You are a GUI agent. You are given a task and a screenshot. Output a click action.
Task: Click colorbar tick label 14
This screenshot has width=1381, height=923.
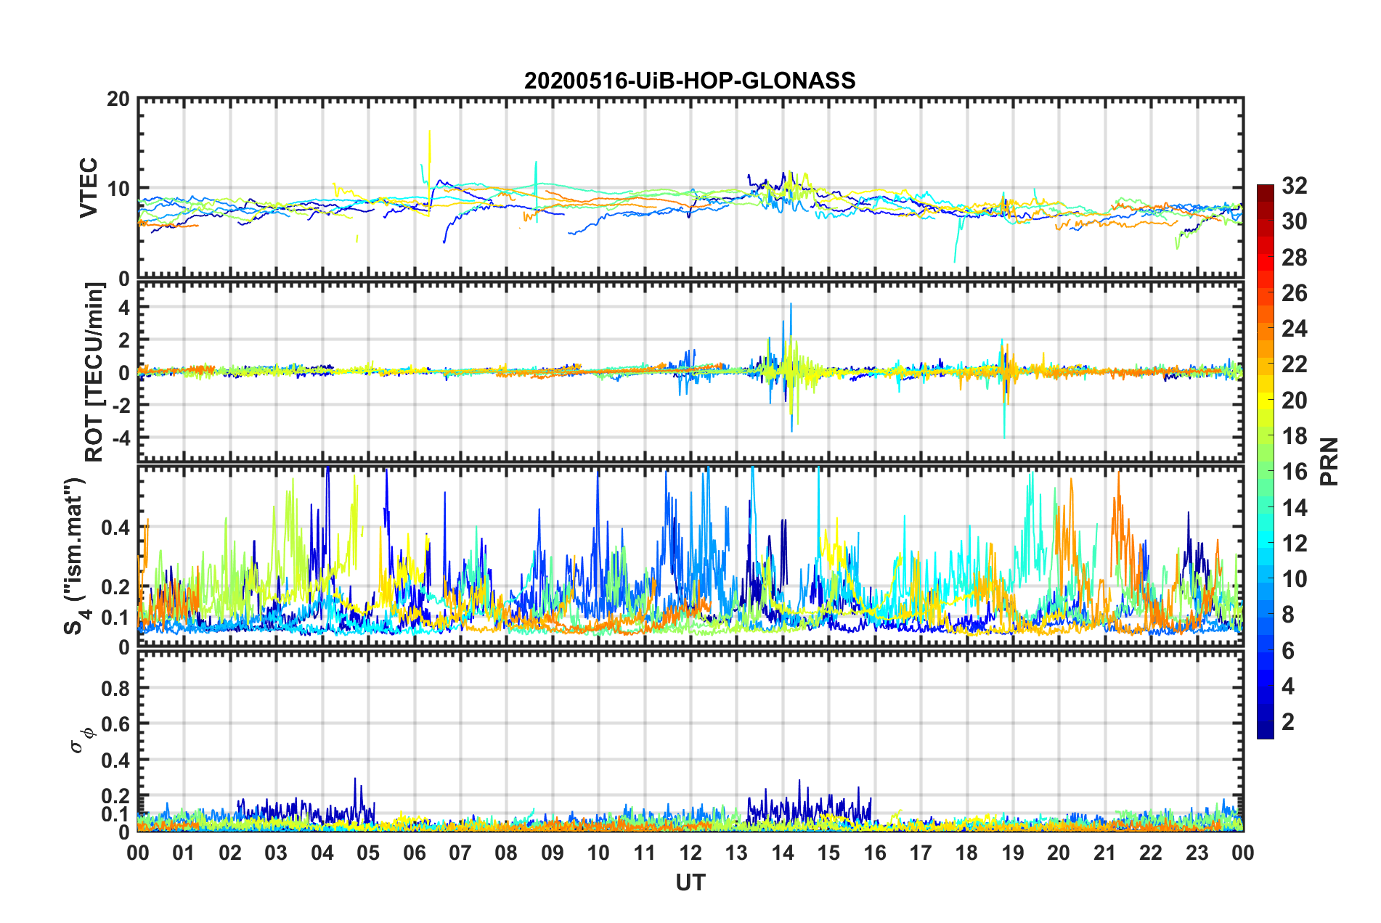point(1294,508)
